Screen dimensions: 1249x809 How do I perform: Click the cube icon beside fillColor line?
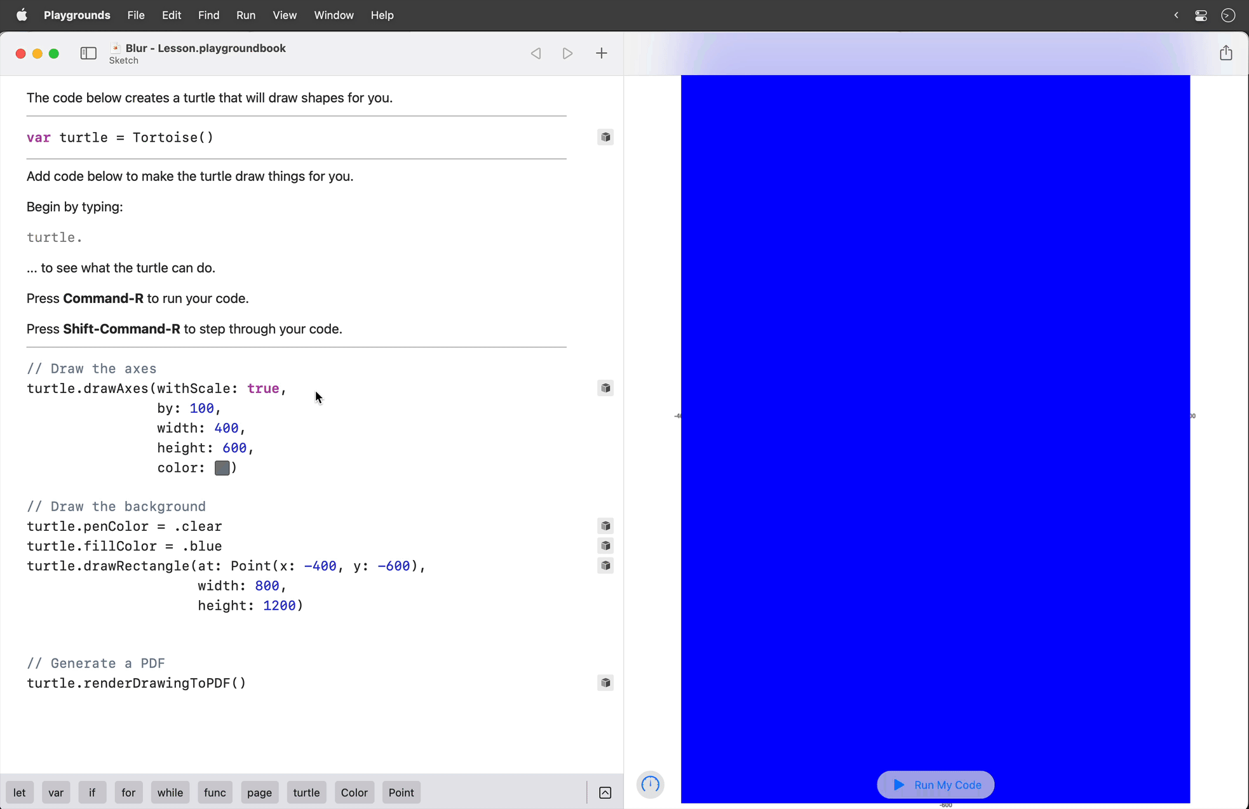(x=605, y=545)
